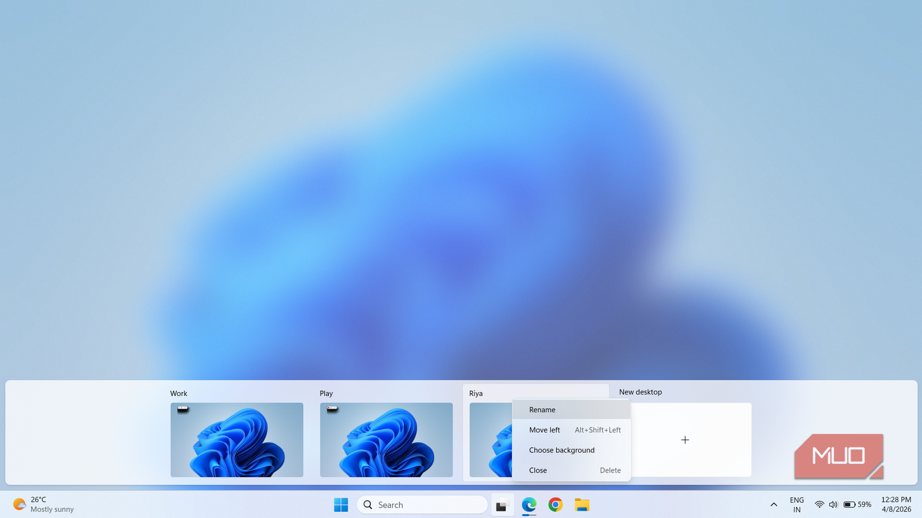Screen dimensions: 922x518
Task: Choose Move left in context menu
Action: click(x=572, y=430)
